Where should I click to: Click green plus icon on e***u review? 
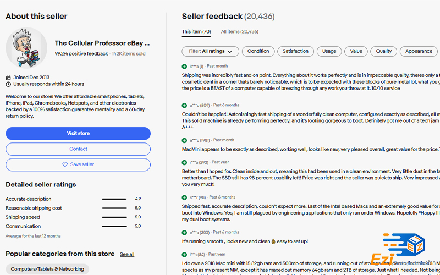pyautogui.click(x=184, y=140)
